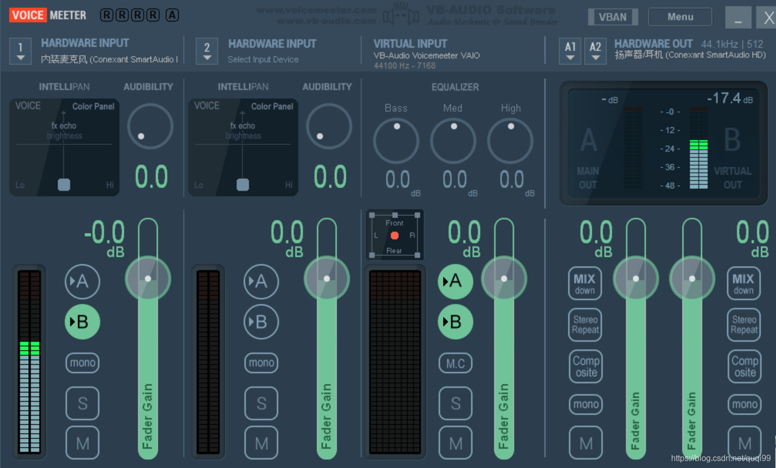Screen dimensions: 776x468
Task: Open the A1 hardware output selector
Action: click(570, 51)
